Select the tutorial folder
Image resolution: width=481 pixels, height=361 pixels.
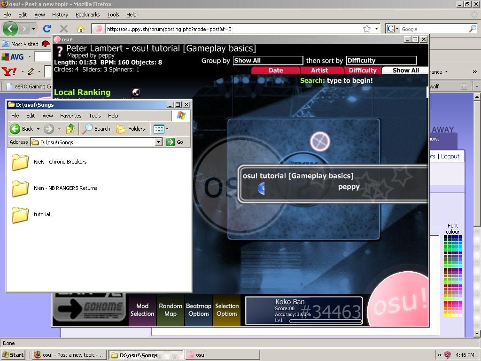31,214
